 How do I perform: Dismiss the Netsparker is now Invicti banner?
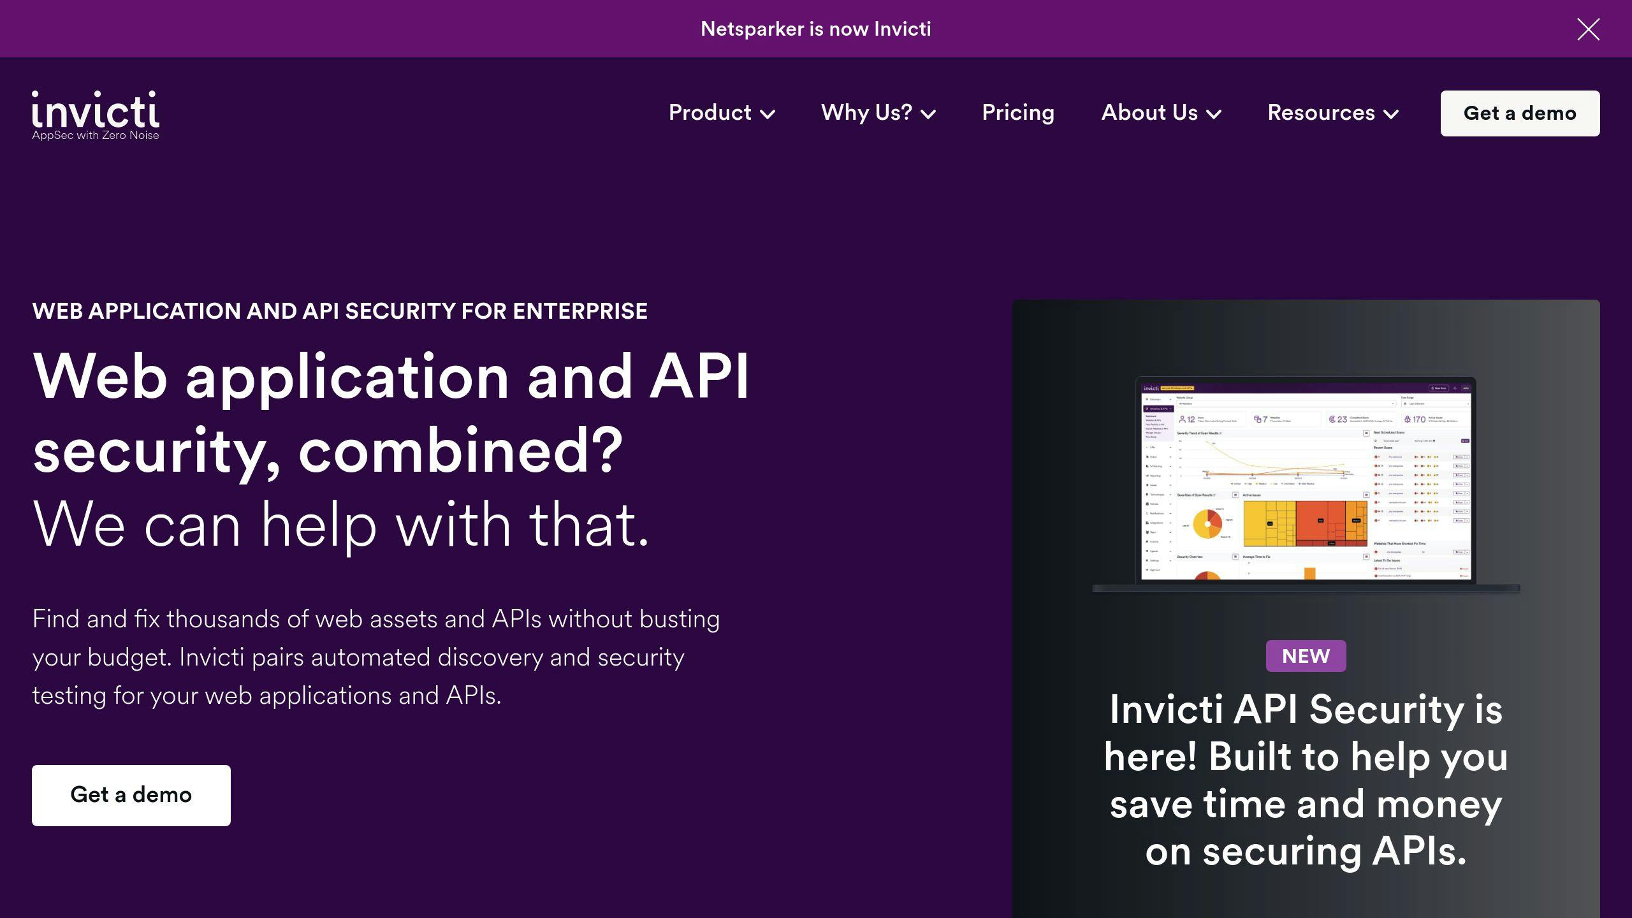[1588, 29]
